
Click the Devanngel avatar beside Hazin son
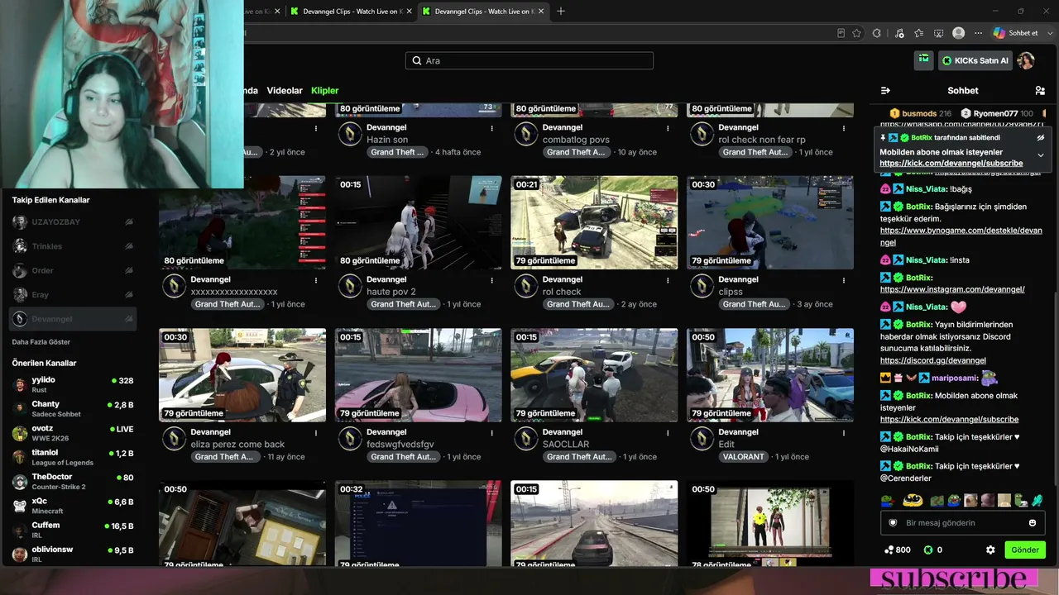click(x=350, y=134)
